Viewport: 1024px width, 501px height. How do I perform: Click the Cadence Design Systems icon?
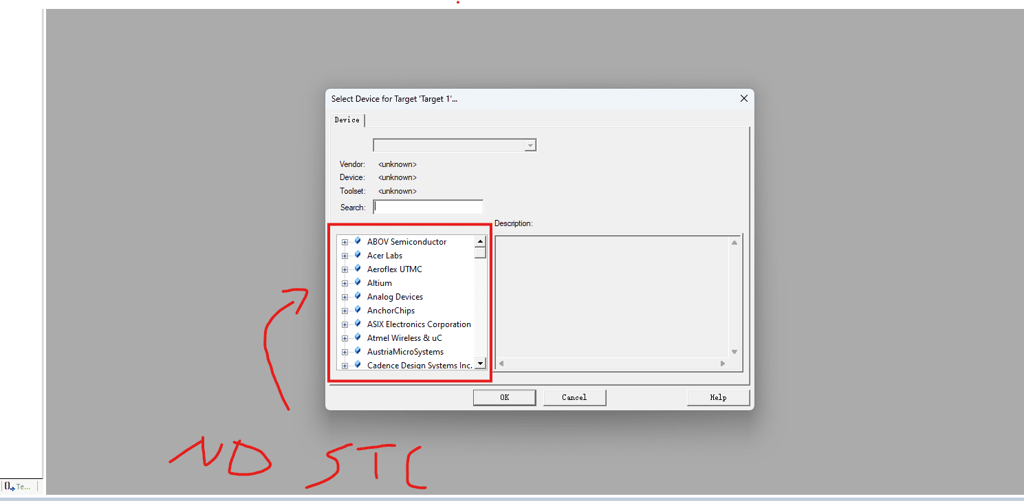tap(358, 365)
